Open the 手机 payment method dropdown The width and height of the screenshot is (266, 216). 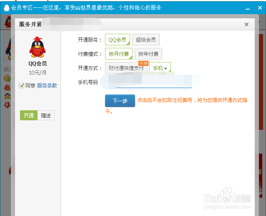point(160,68)
